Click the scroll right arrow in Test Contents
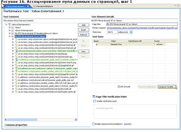This screenshot has height=132, width=181. (76, 119)
